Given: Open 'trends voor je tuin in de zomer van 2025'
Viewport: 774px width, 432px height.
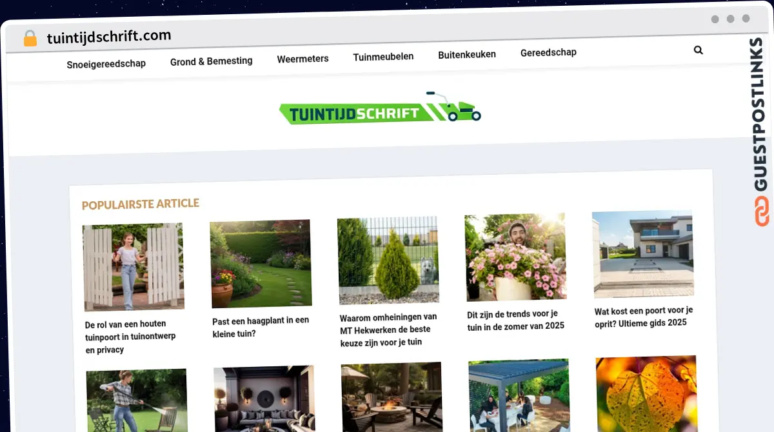Looking at the screenshot, I should coord(515,320).
